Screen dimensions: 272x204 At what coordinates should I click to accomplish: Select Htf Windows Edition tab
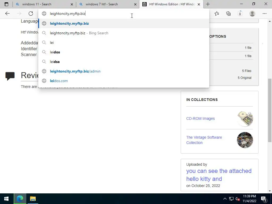171,4
